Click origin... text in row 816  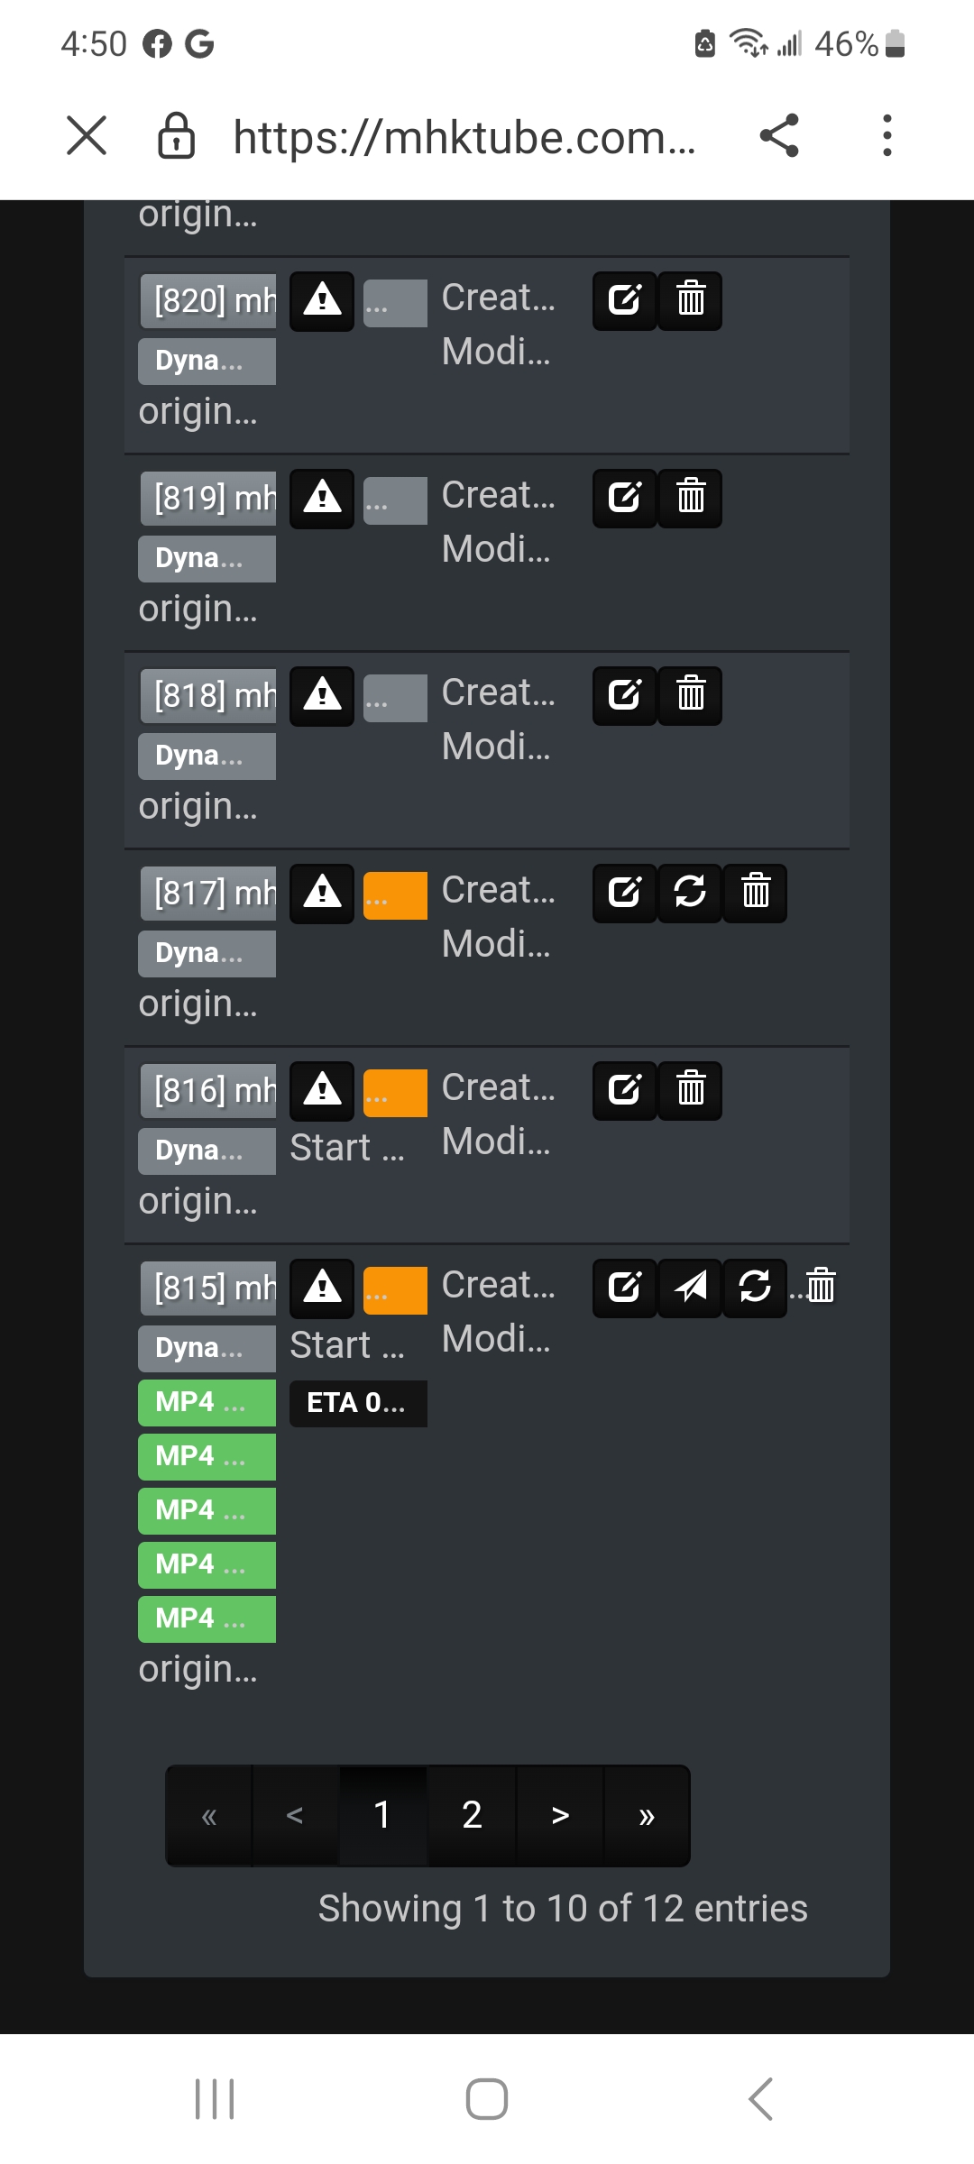[198, 1203]
